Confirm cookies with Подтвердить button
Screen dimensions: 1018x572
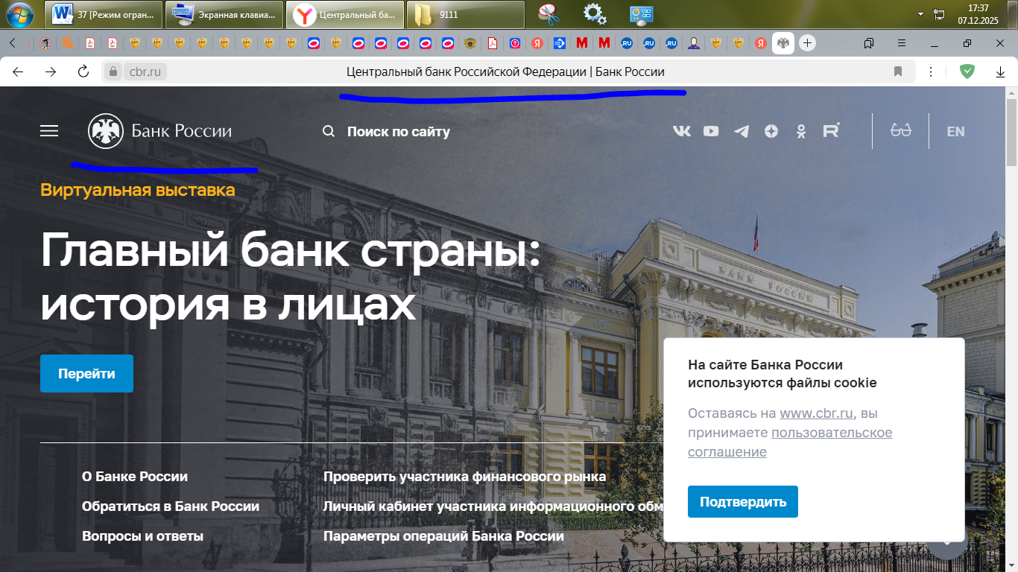click(x=742, y=501)
